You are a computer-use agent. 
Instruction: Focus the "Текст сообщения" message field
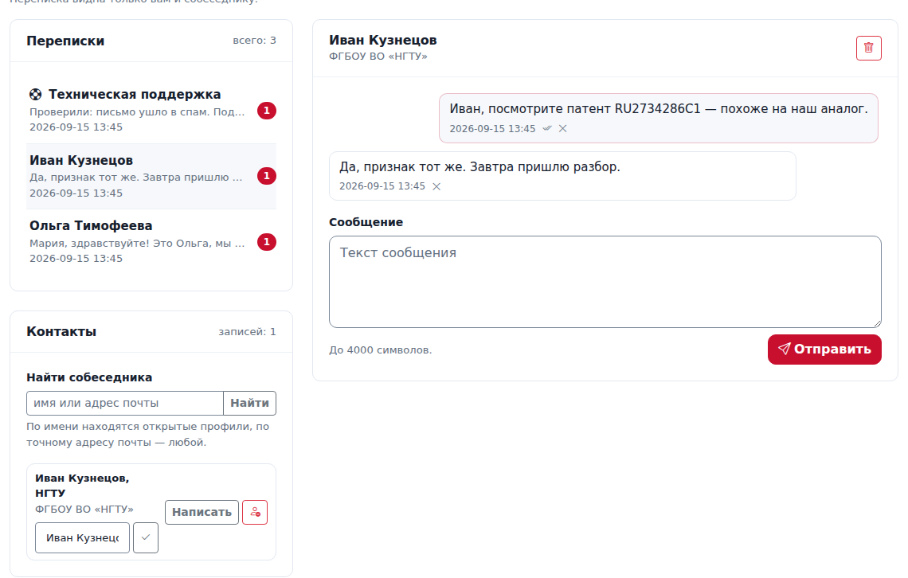pyautogui.click(x=605, y=282)
